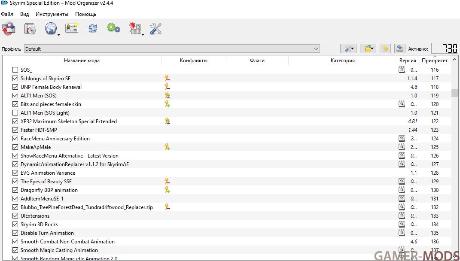
Task: Uncheck Smooth Combat Non Combat Animation
Action: (15, 242)
